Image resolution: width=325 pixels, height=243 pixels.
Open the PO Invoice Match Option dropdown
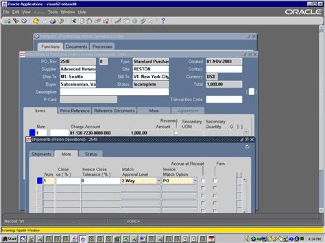click(195, 181)
